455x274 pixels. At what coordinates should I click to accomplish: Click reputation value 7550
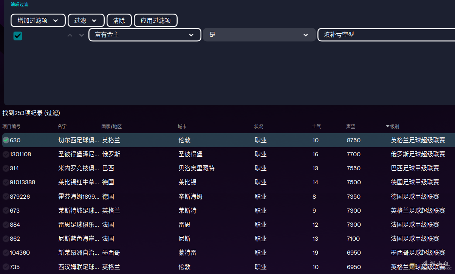coord(354,168)
